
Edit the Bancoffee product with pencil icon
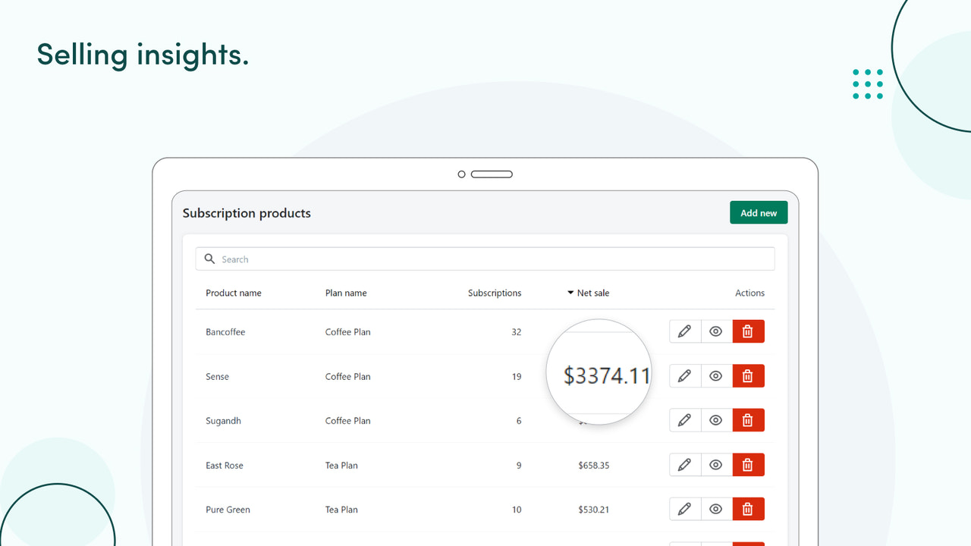click(684, 331)
